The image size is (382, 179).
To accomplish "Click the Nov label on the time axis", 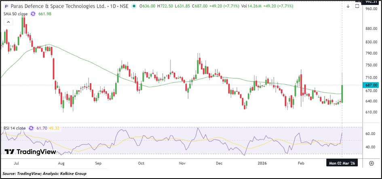I will (x=182, y=163).
